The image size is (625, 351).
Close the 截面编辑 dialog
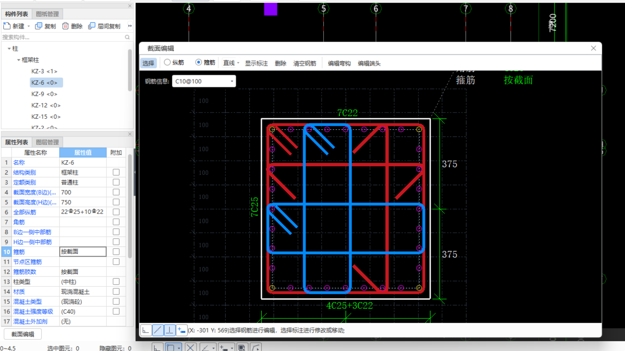point(593,48)
